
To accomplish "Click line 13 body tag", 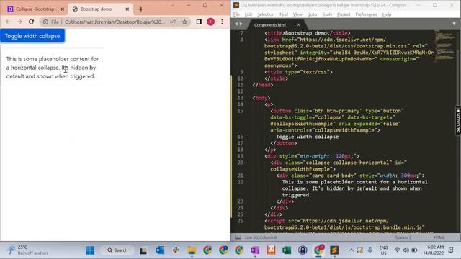I will (x=261, y=98).
